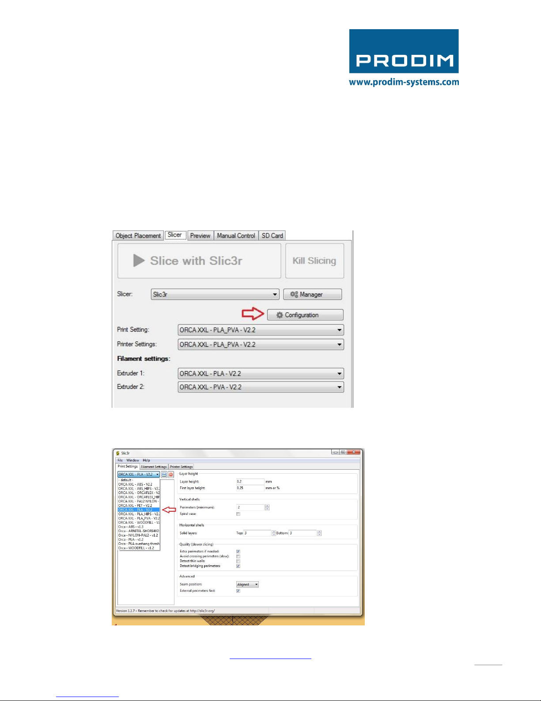Decrease Bottom solid layers with down arrow
Image resolution: width=541 pixels, height=701 pixels.
coord(319,535)
